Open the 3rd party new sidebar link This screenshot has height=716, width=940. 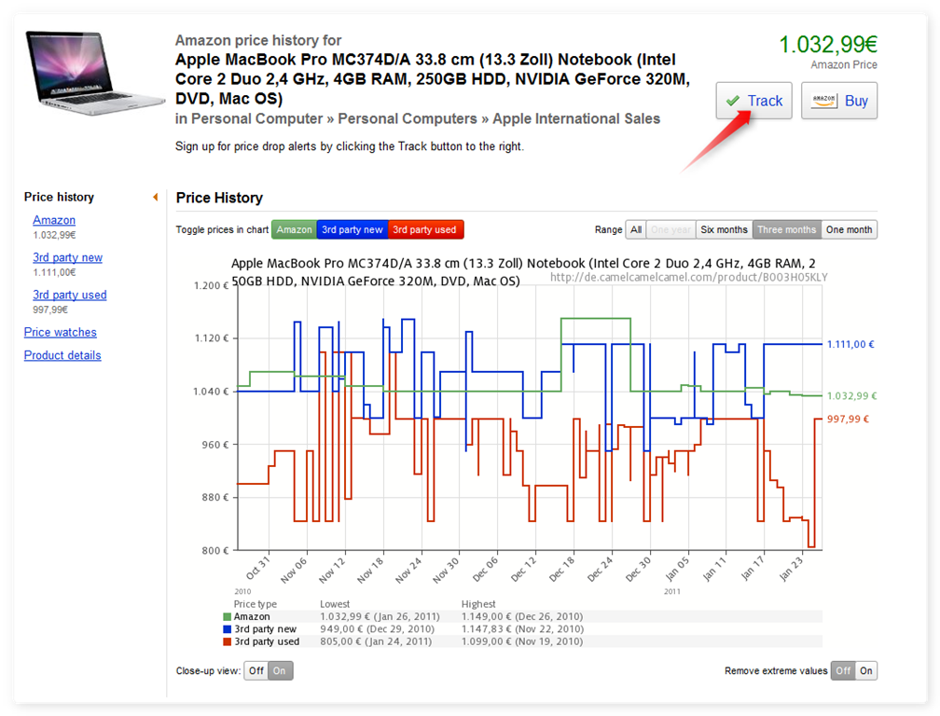(x=68, y=257)
